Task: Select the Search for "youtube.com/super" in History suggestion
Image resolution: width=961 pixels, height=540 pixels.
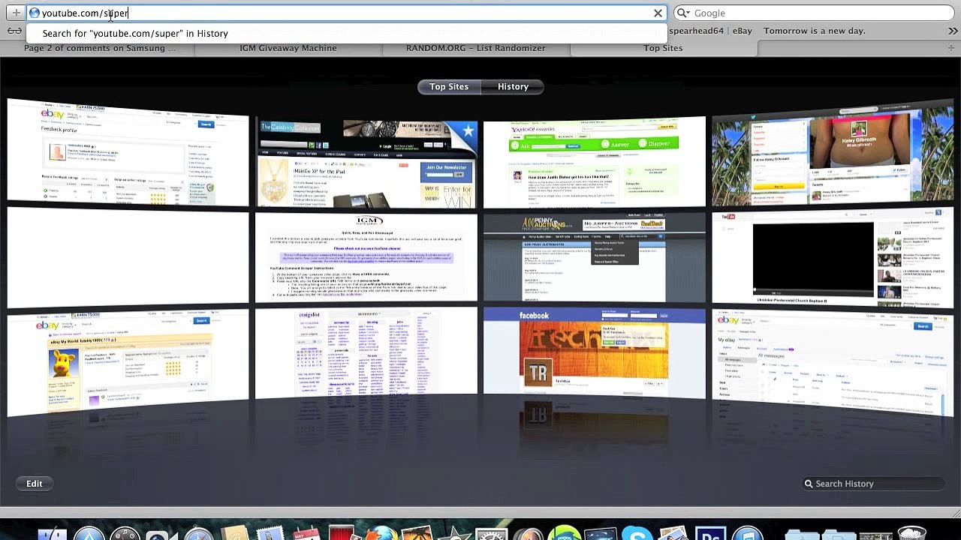Action: [346, 33]
